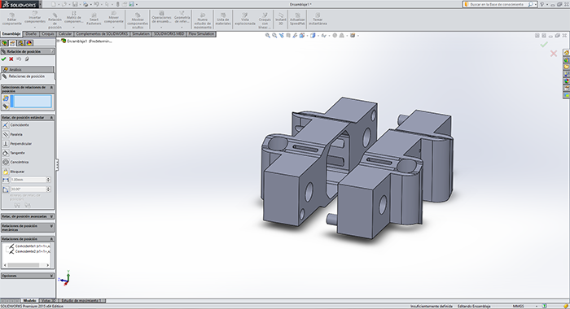The image size is (570, 309).
Task: Expand the Opciones section
Action: (x=28, y=276)
